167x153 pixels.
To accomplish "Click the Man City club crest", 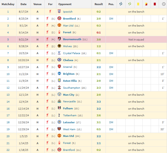I will (x=59, y=94).
